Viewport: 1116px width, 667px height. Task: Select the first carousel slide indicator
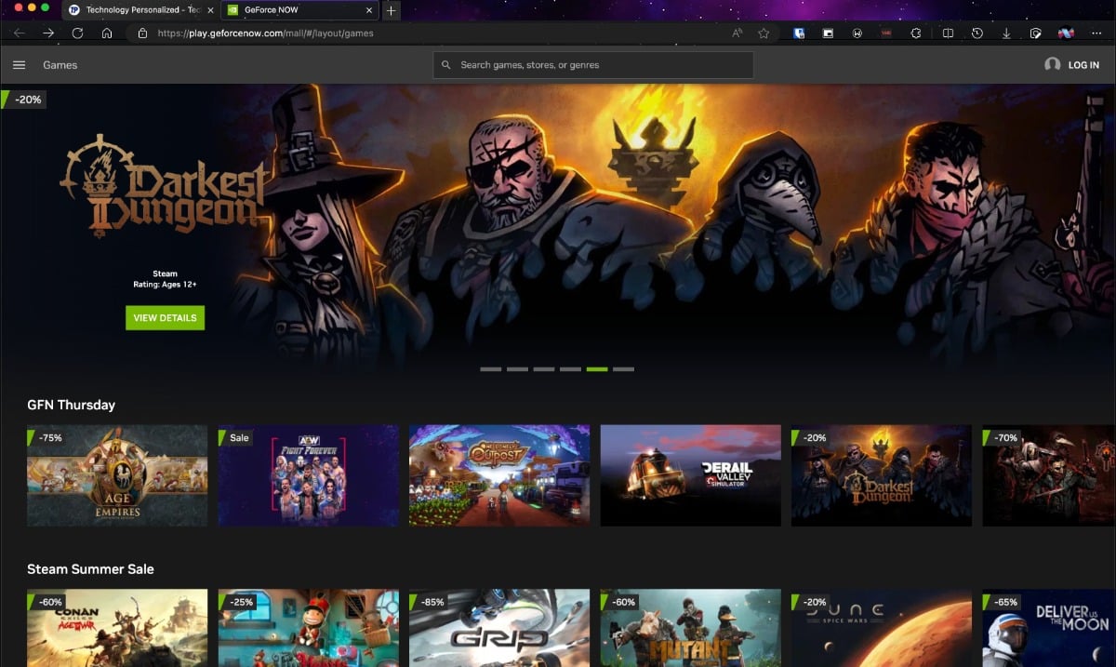[x=490, y=369]
